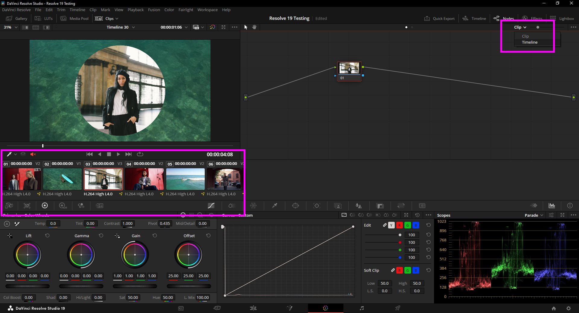Open scope settings sliders icon
Image resolution: width=579 pixels, height=313 pixels.
pos(551,215)
